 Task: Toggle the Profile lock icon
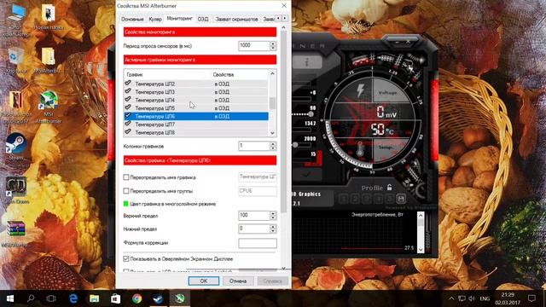[389, 188]
